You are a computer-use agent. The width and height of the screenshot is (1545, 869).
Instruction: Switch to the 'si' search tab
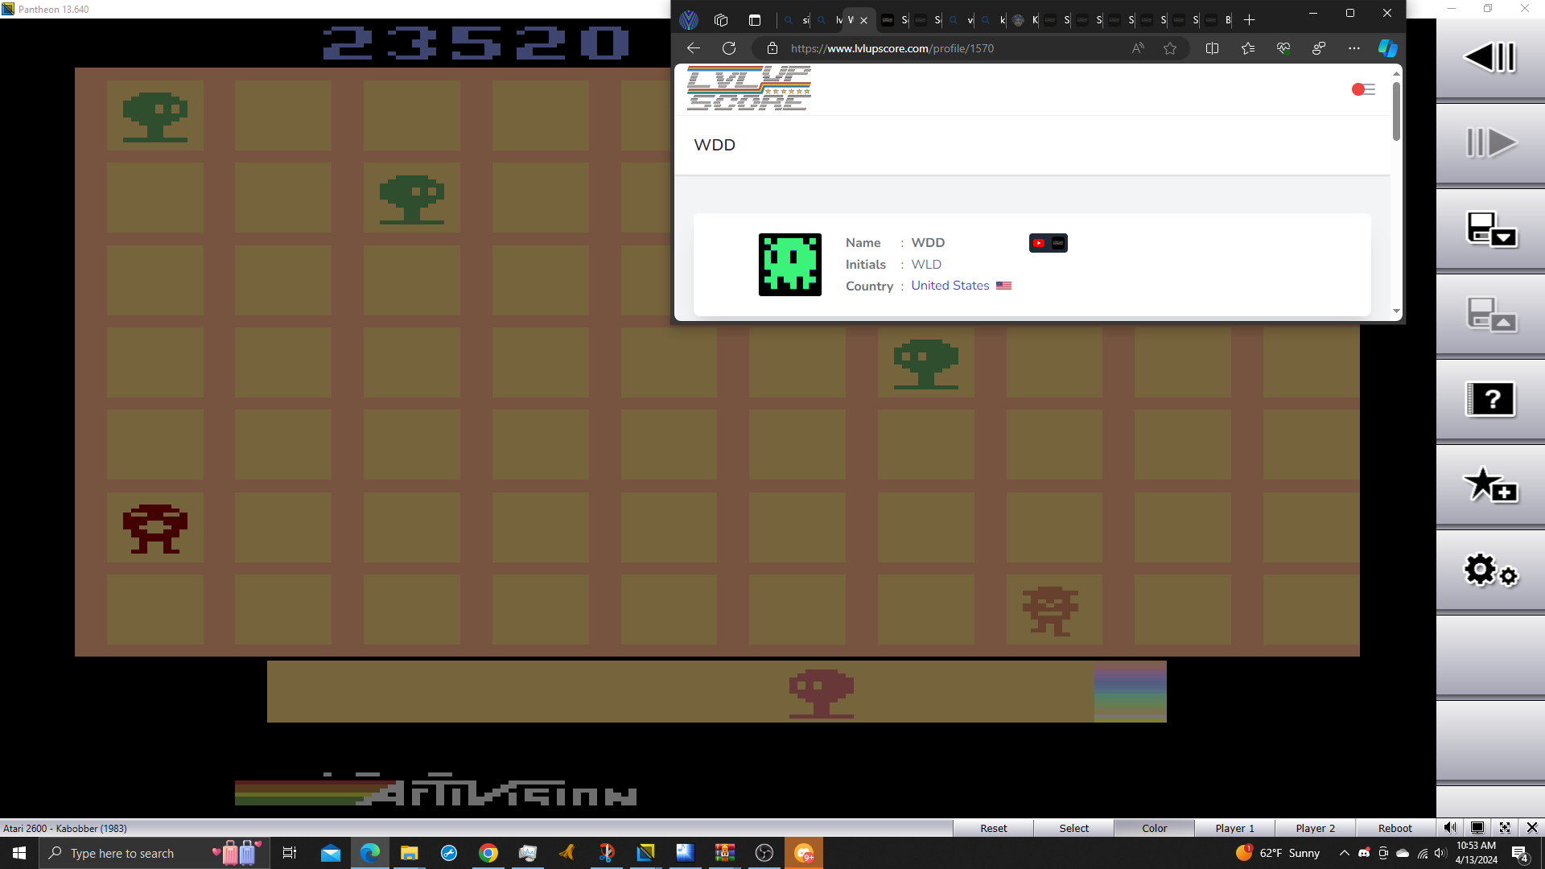click(x=795, y=20)
